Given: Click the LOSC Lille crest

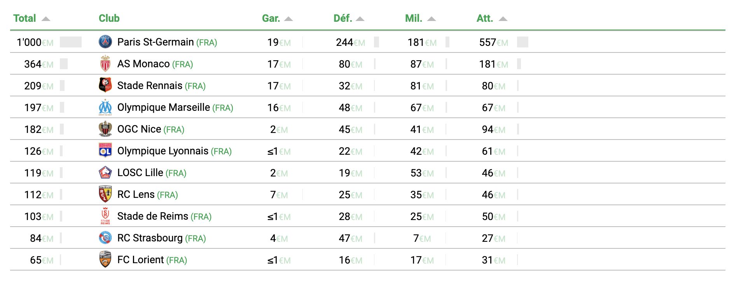Looking at the screenshot, I should click(105, 173).
